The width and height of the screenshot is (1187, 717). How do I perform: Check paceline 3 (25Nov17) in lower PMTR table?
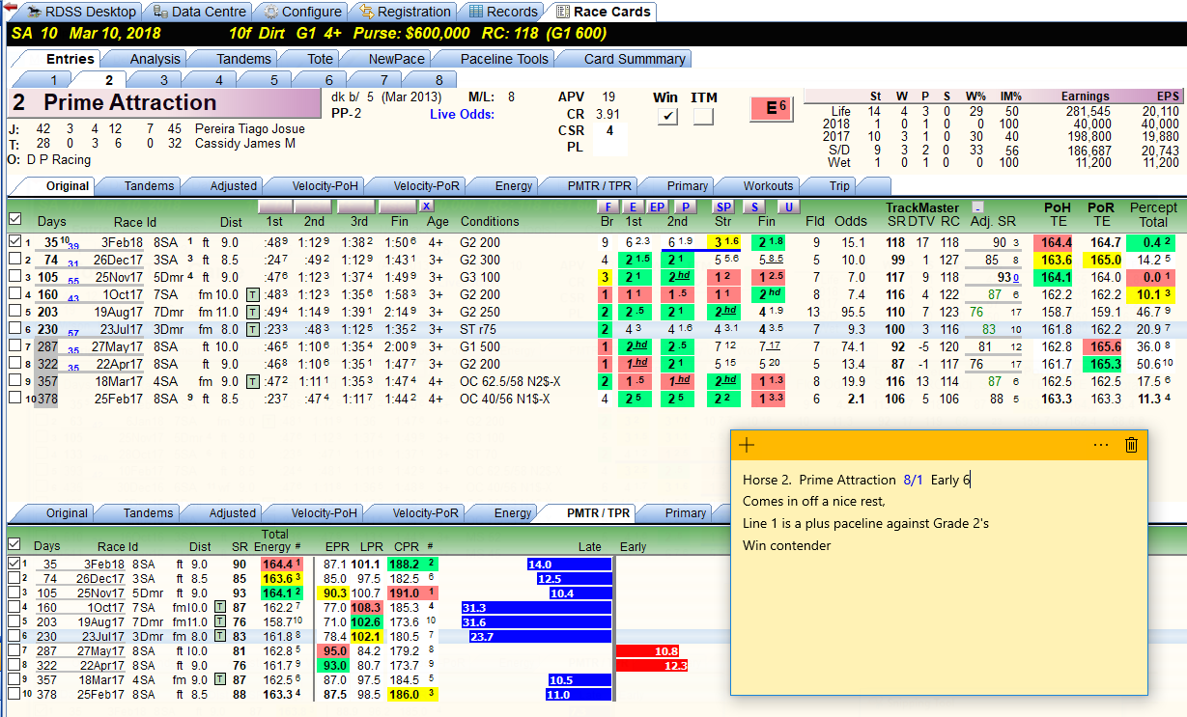point(14,593)
